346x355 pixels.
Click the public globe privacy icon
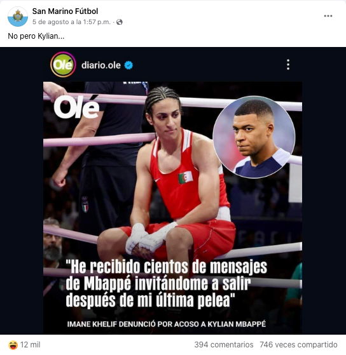coord(120,22)
